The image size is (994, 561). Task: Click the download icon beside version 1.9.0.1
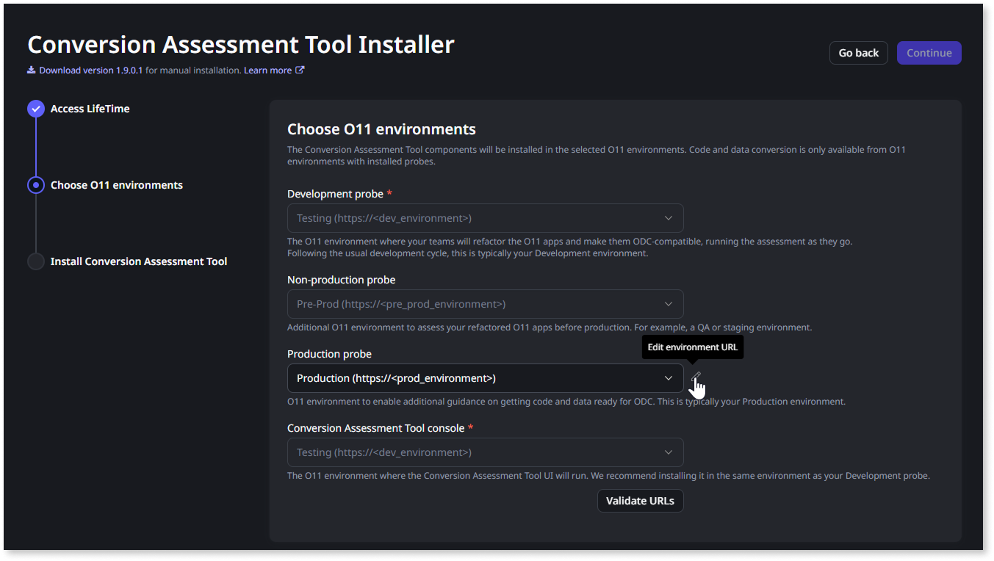point(30,70)
